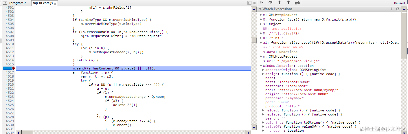Click the 'delete Z2[l]' code line
408x134 pixels.
click(x=125, y=105)
